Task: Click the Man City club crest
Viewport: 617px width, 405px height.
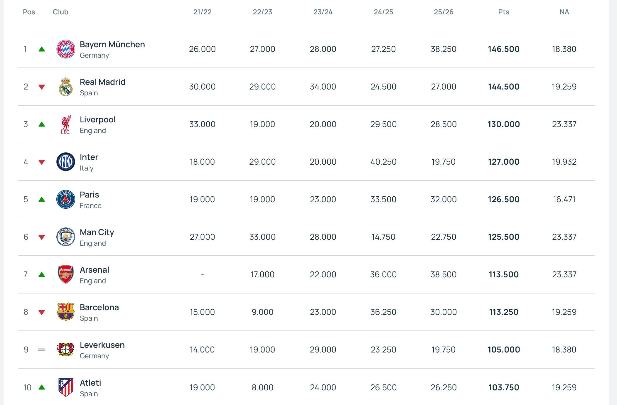Action: point(65,237)
